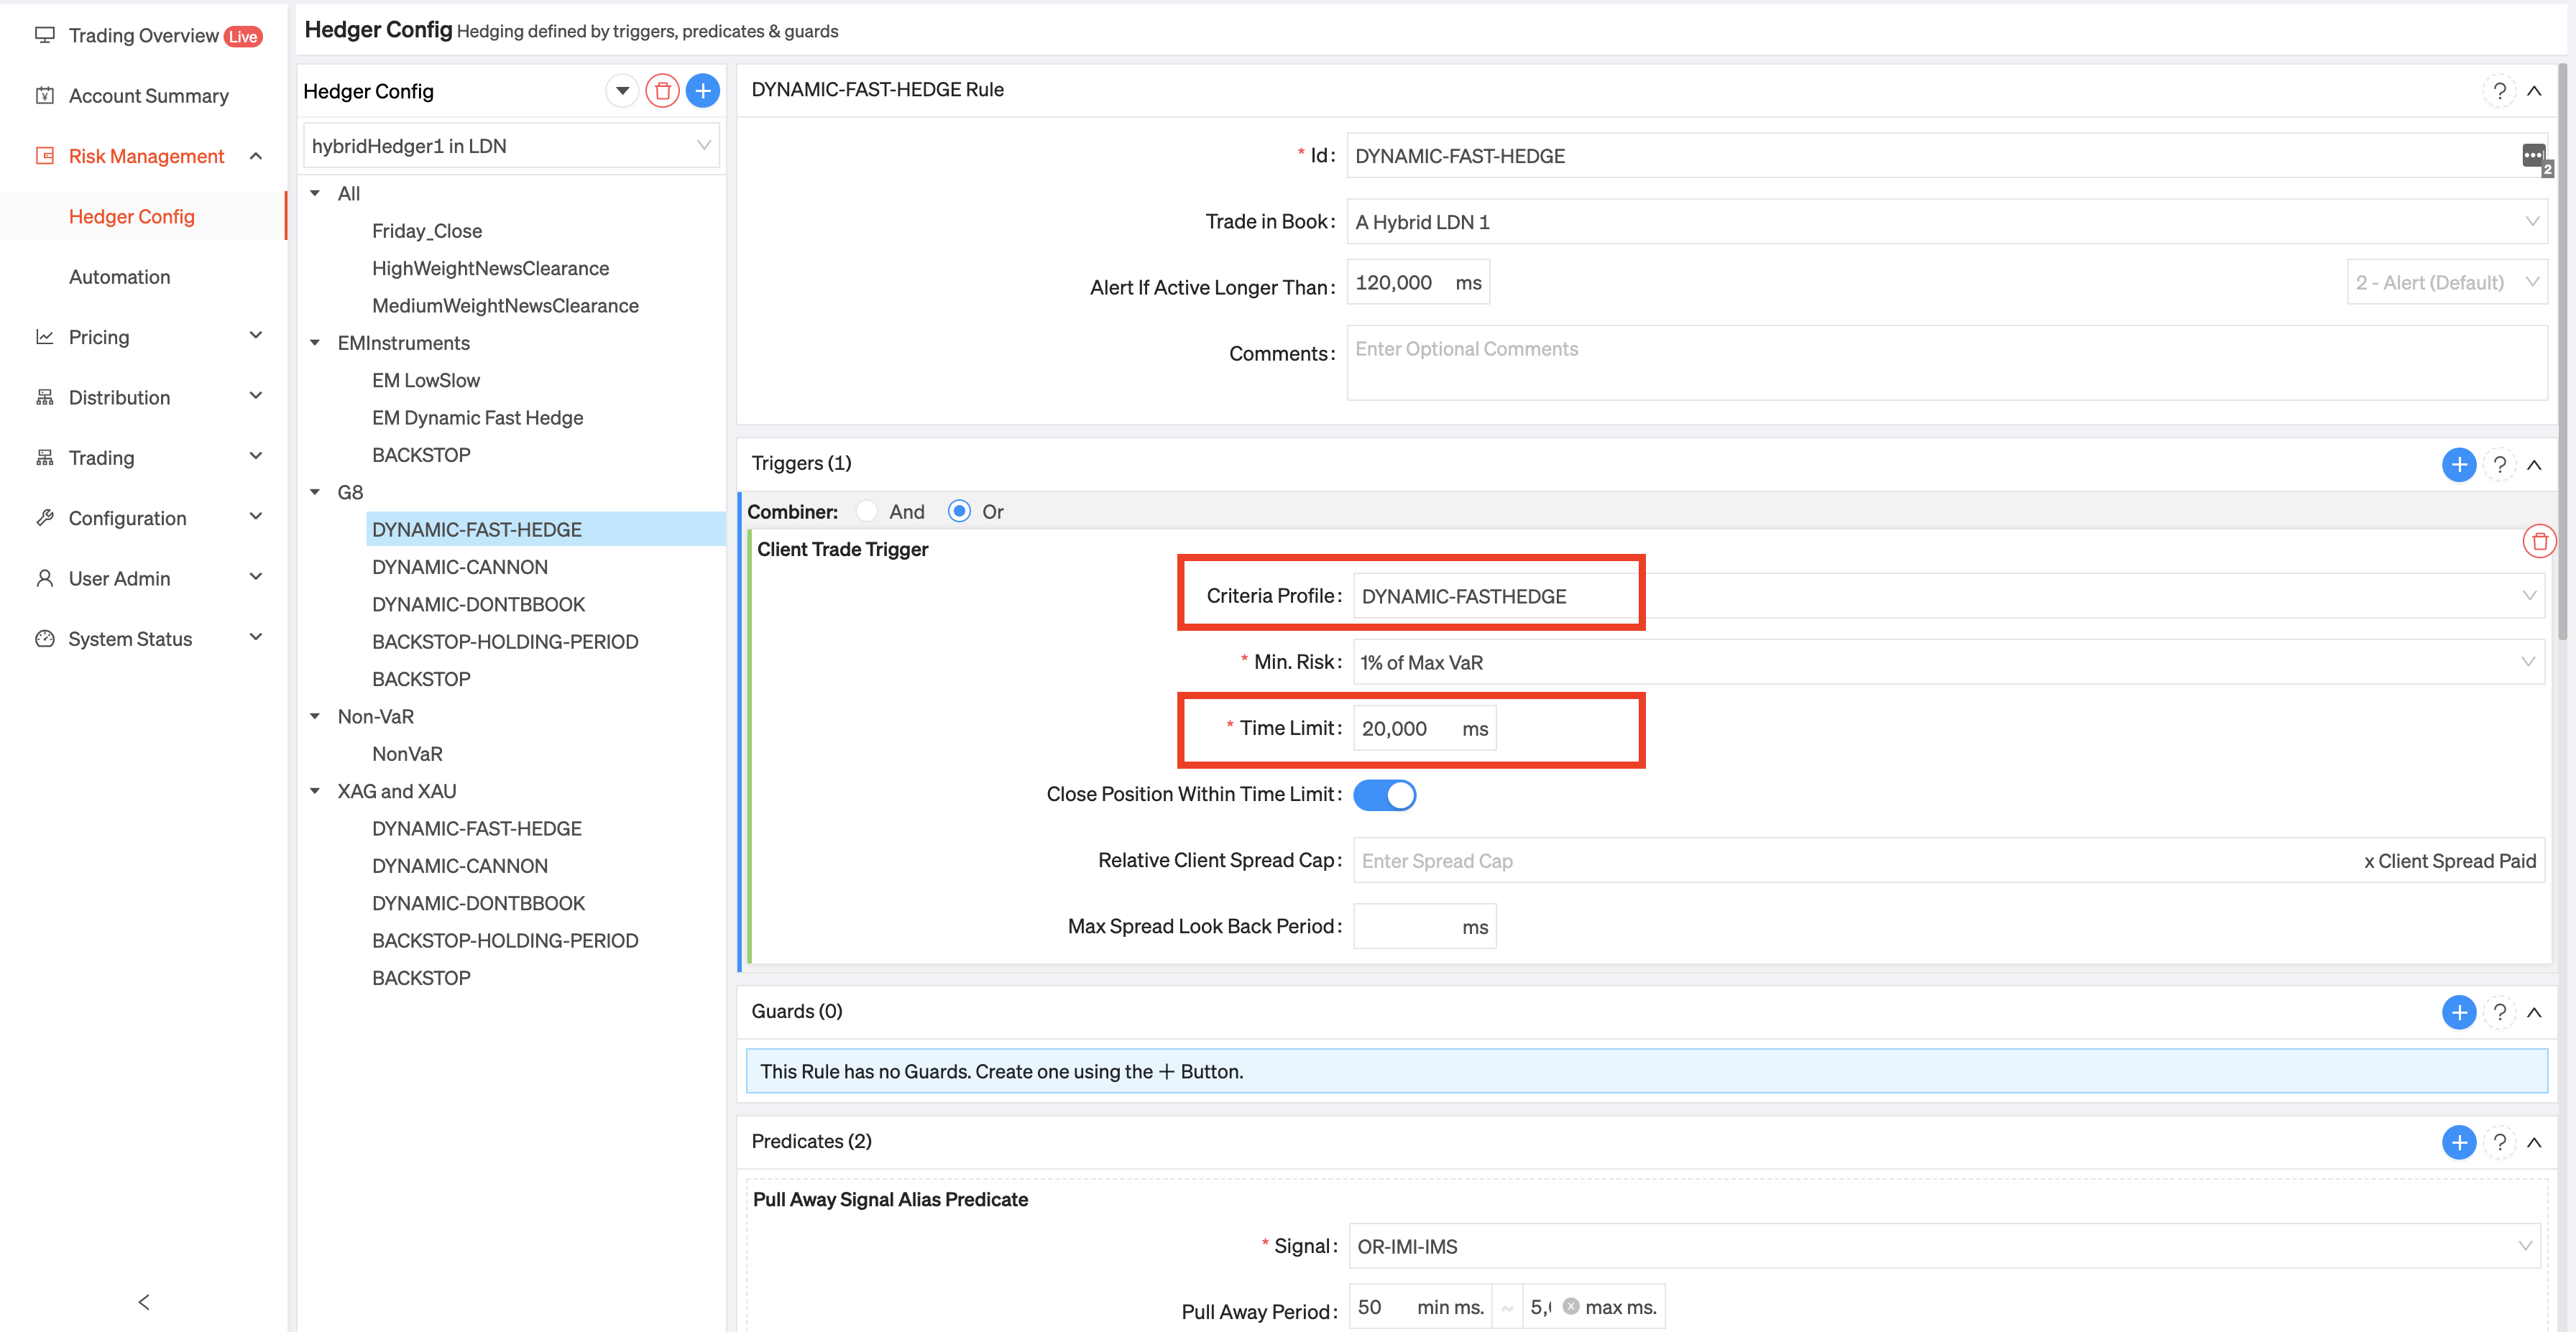Delete the Client Trade Trigger
Viewport: 2576px width, 1332px height.
(2540, 542)
